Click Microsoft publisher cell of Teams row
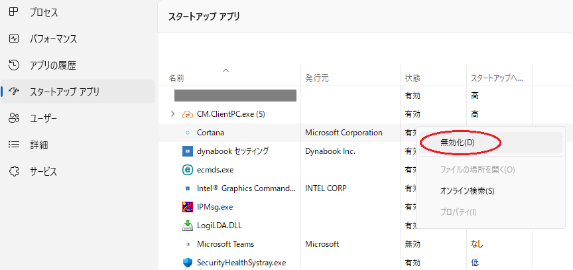The width and height of the screenshot is (573, 270). [x=322, y=244]
